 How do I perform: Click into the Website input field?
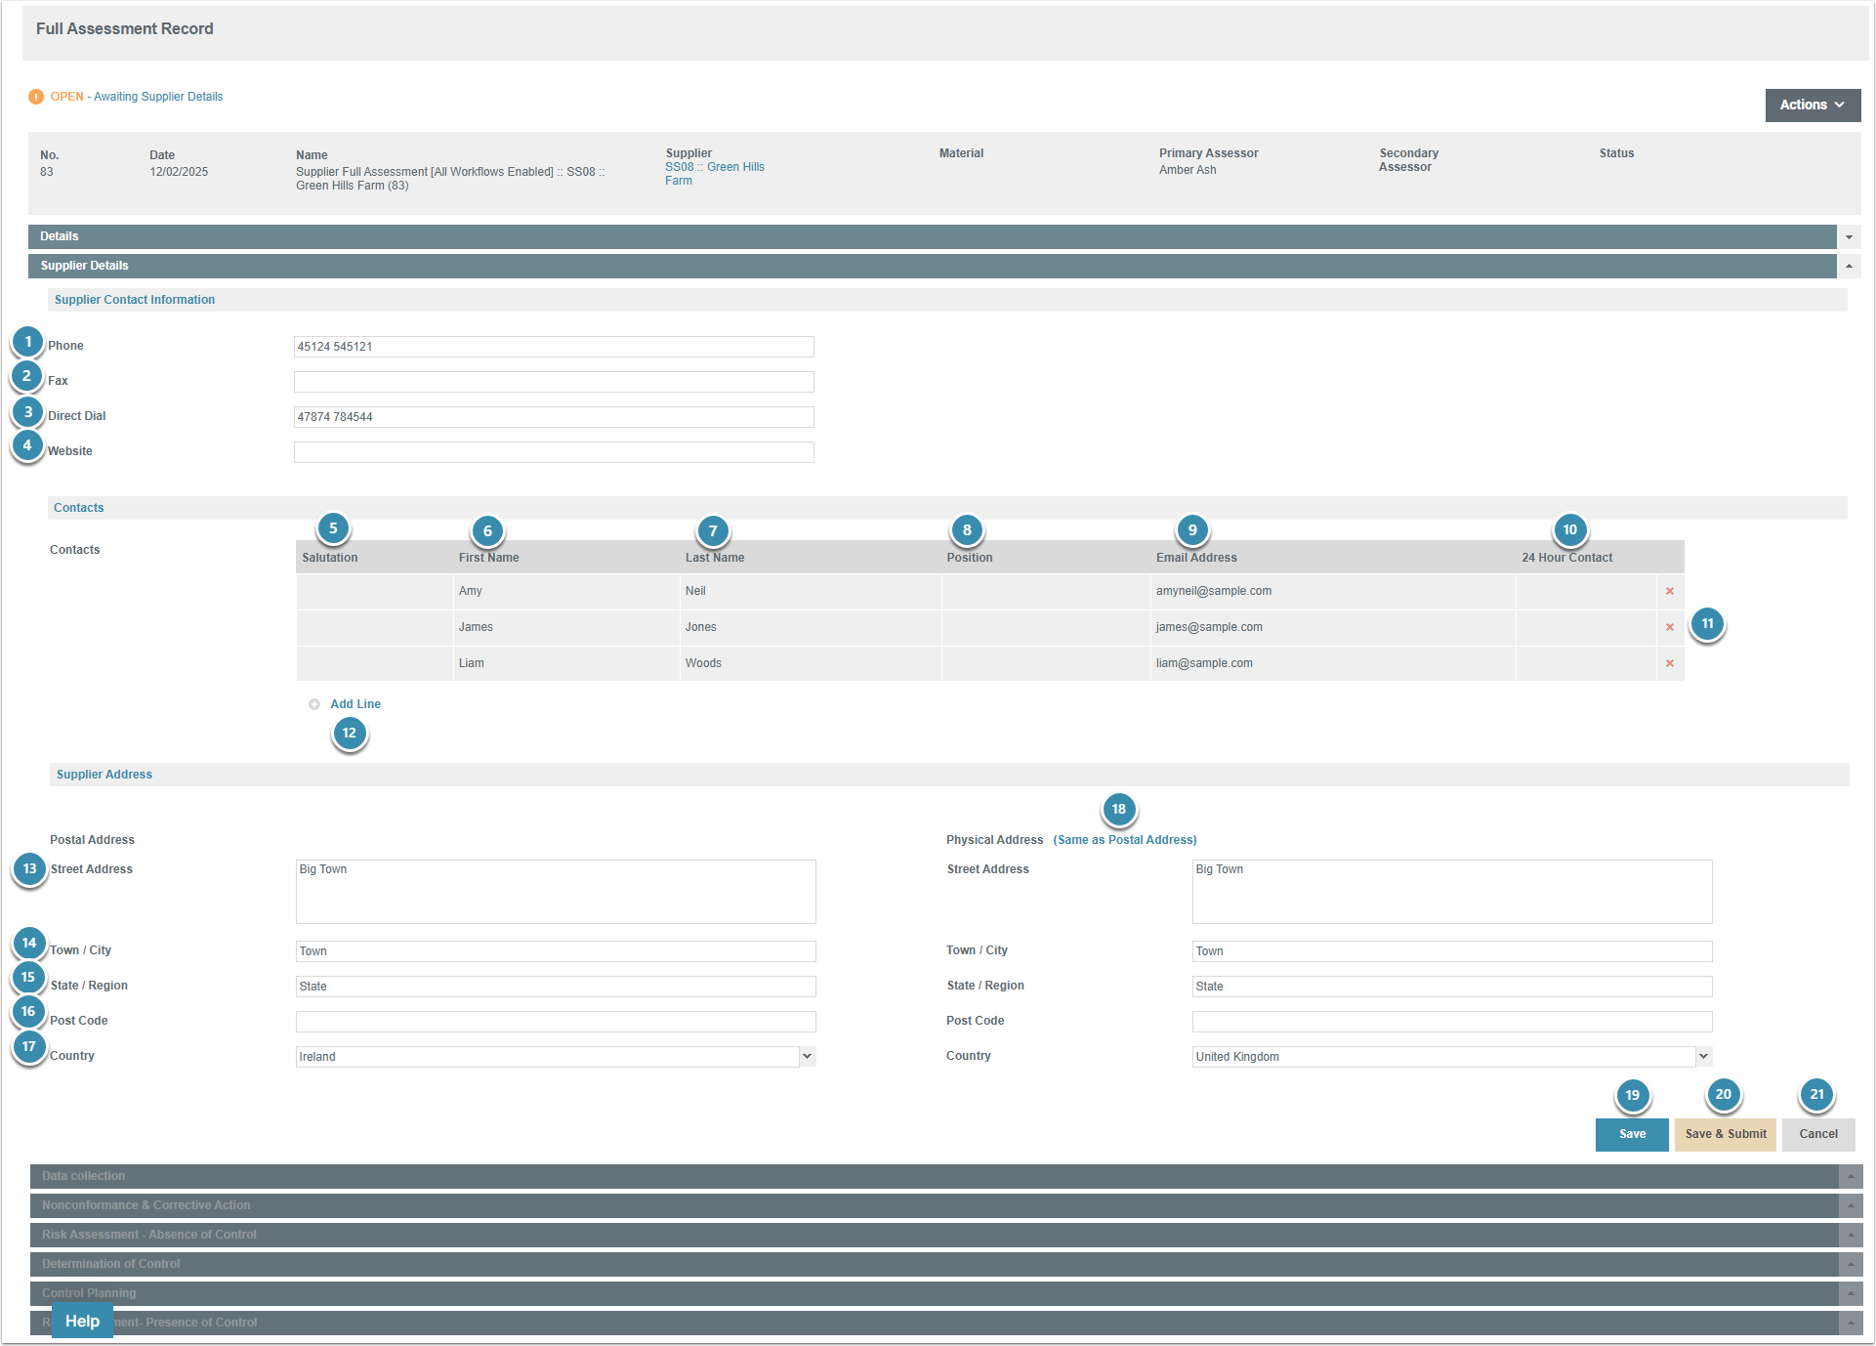click(x=554, y=452)
